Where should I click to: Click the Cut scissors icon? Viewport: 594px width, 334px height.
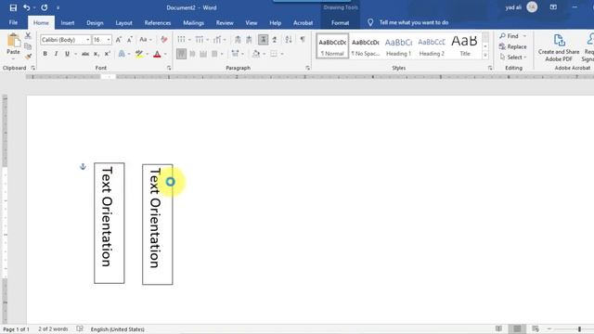28,35
